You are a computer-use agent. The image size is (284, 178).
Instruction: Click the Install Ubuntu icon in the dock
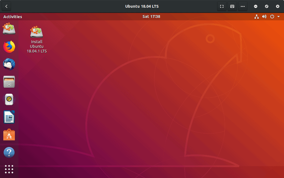pyautogui.click(x=9, y=29)
